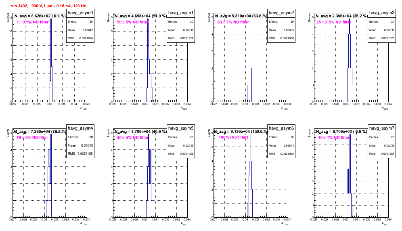Image resolution: width=402 pixels, height=231 pixels.
Task: Pick the magenta 63± 5% ND filter label
Action: [233, 22]
